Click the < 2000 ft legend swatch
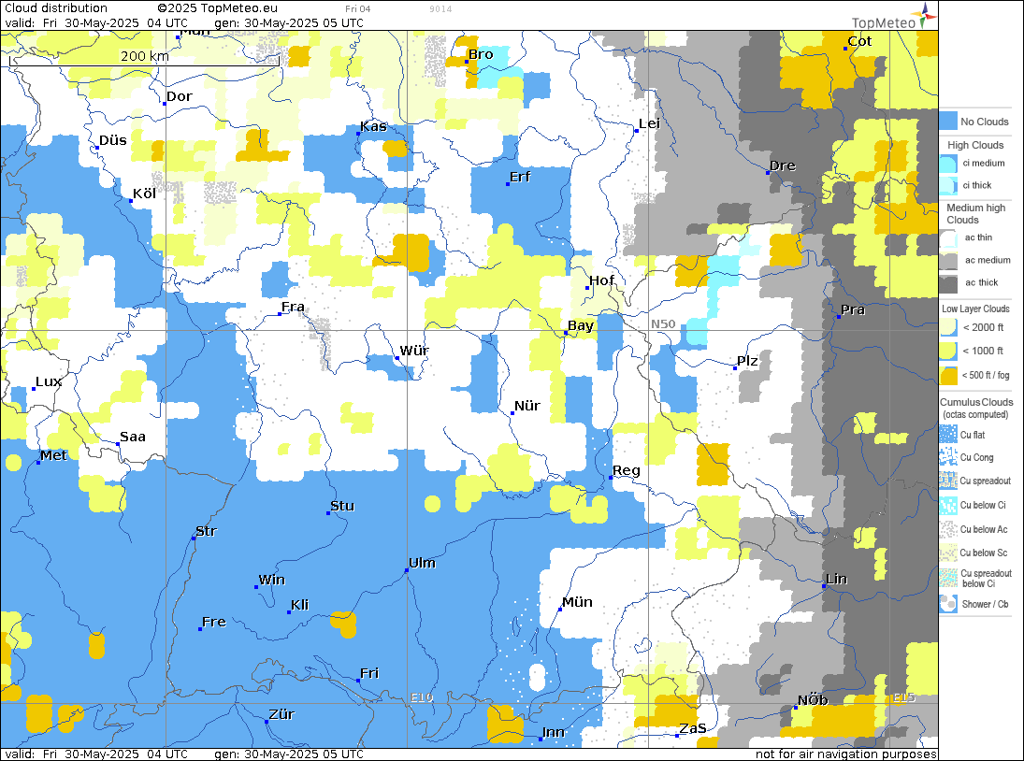The height and width of the screenshot is (761, 1024). (x=948, y=327)
